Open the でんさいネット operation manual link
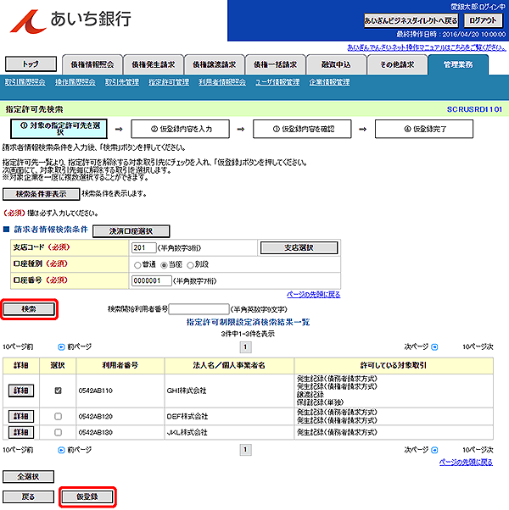Image resolution: width=509 pixels, height=510 pixels. 427,47
